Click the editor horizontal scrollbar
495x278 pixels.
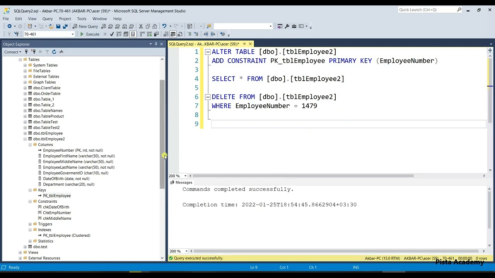coord(304,176)
